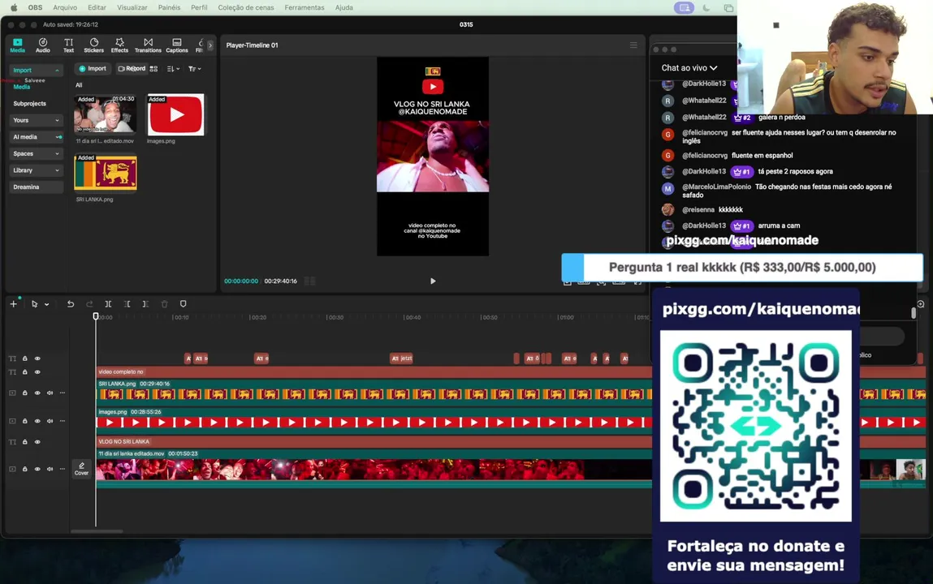Click the donation goal progress bar
Screen dimensions: 933x584
point(743,268)
